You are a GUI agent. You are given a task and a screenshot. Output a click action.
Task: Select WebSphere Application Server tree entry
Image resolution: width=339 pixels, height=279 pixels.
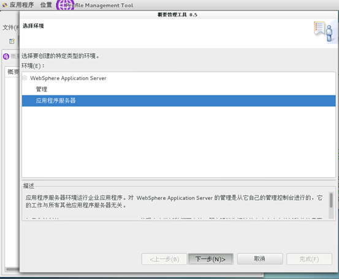[68, 78]
